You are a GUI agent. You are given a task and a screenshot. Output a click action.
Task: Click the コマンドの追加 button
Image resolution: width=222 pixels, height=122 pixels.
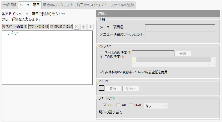pos(38,27)
